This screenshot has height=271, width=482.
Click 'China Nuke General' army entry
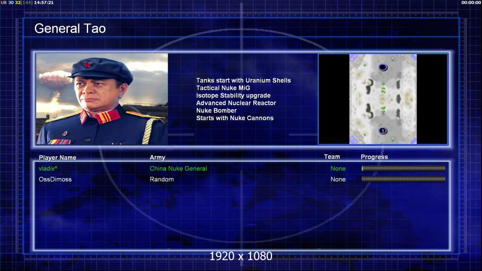tap(178, 168)
